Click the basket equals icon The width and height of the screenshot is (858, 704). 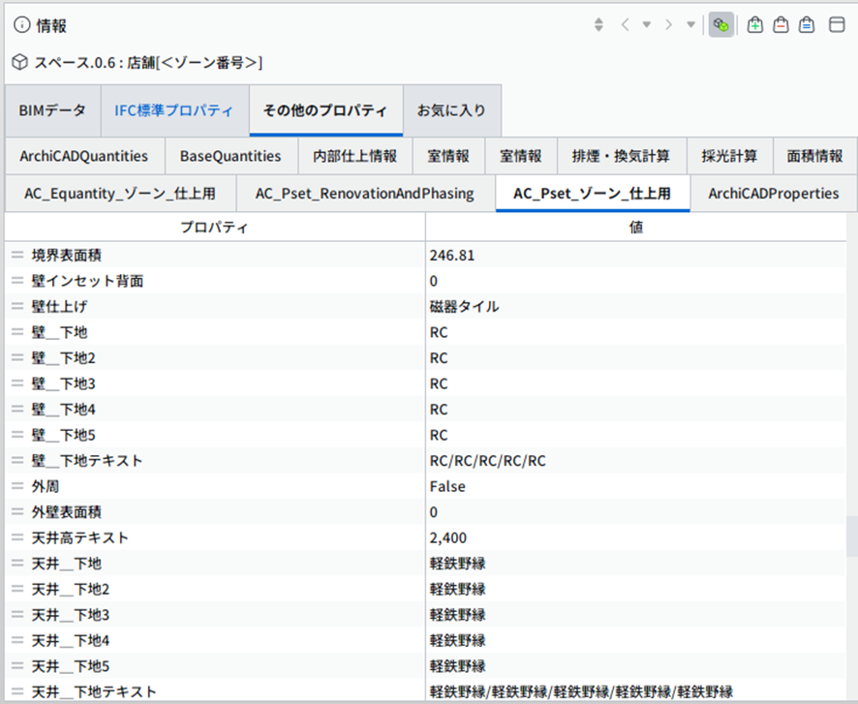click(x=807, y=24)
